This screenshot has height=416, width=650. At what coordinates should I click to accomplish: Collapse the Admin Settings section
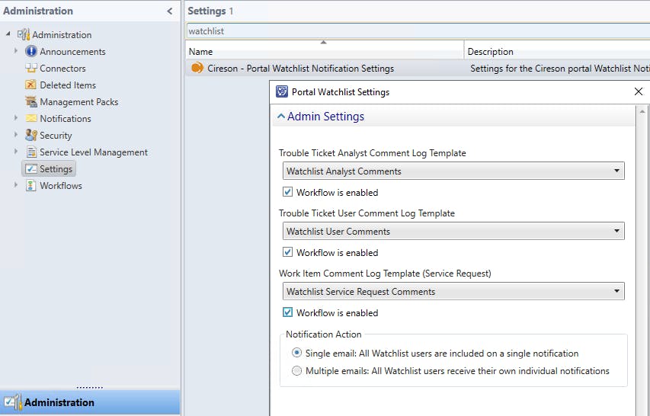[x=281, y=117]
